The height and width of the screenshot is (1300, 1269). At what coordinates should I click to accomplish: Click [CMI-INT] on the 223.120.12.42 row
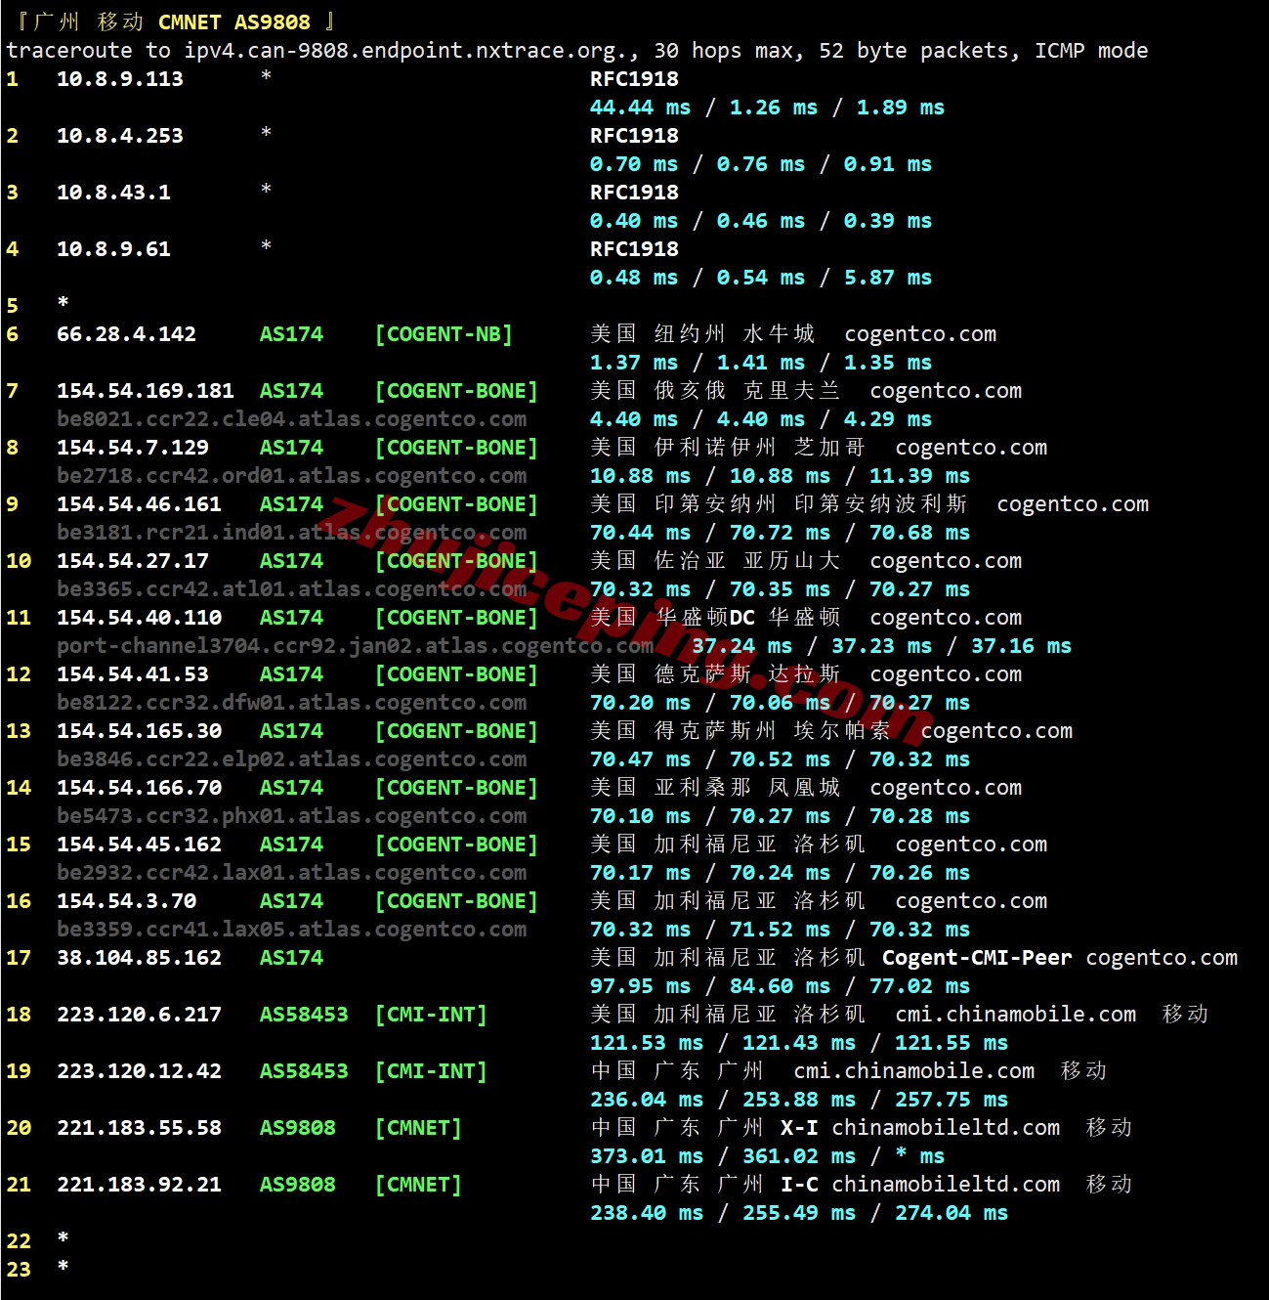(431, 1071)
